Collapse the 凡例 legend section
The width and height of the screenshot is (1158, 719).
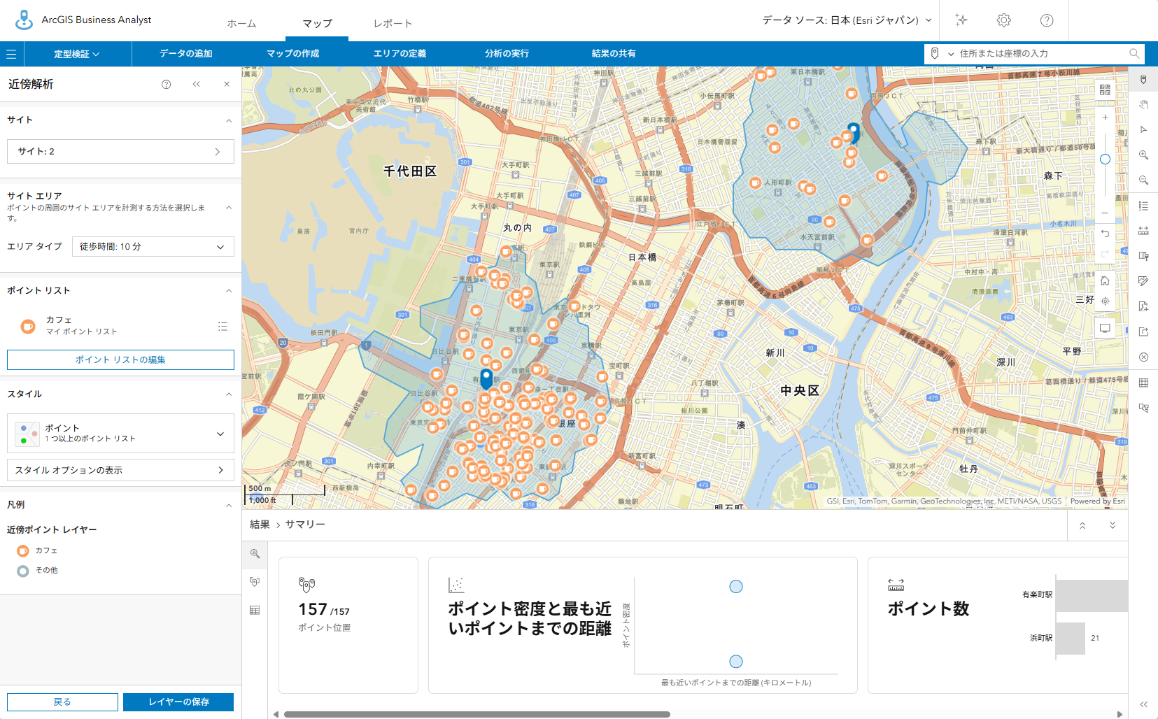click(x=229, y=505)
